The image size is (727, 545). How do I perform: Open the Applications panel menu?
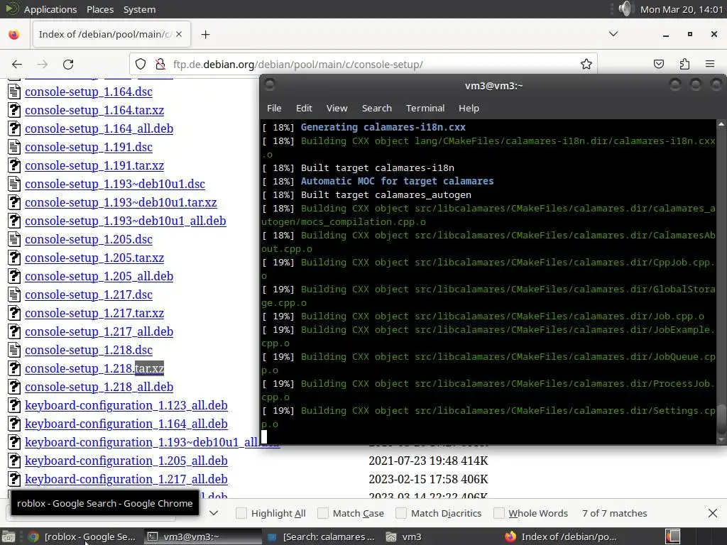[50, 9]
